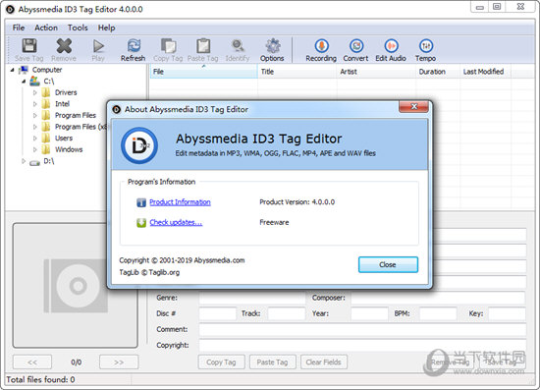Sort by the File column header
This screenshot has height=390, width=540.
click(x=203, y=72)
